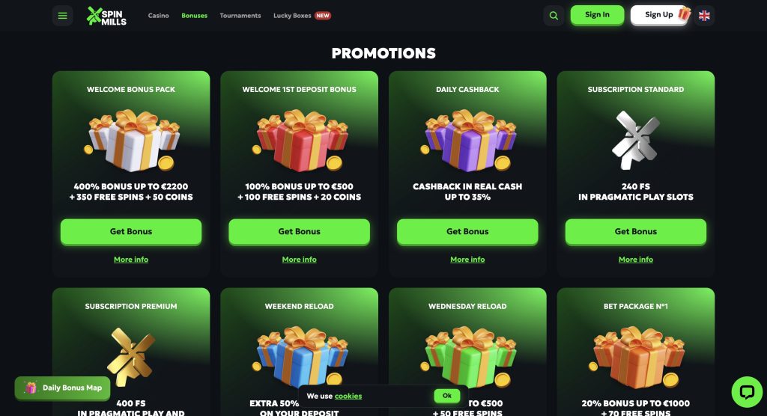The width and height of the screenshot is (767, 416).
Task: Click the purple gift box in Daily Cashback
Action: pos(467,141)
